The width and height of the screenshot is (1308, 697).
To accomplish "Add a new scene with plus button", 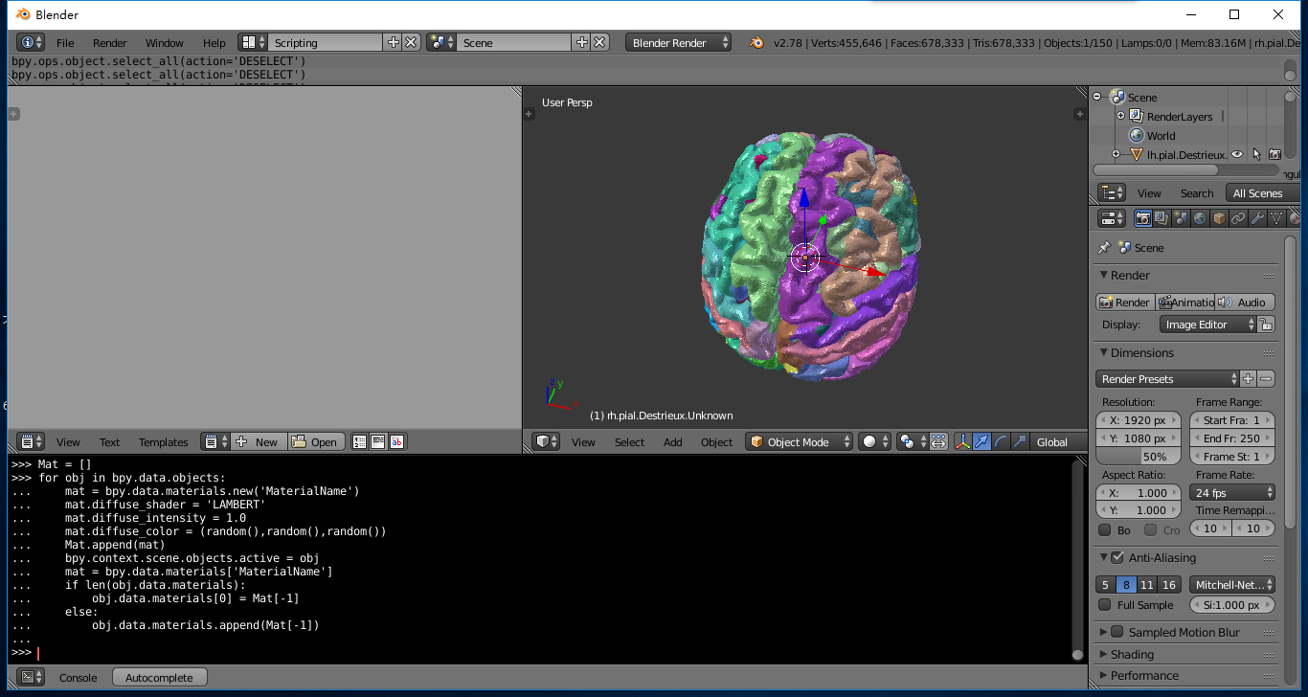I will pos(581,42).
